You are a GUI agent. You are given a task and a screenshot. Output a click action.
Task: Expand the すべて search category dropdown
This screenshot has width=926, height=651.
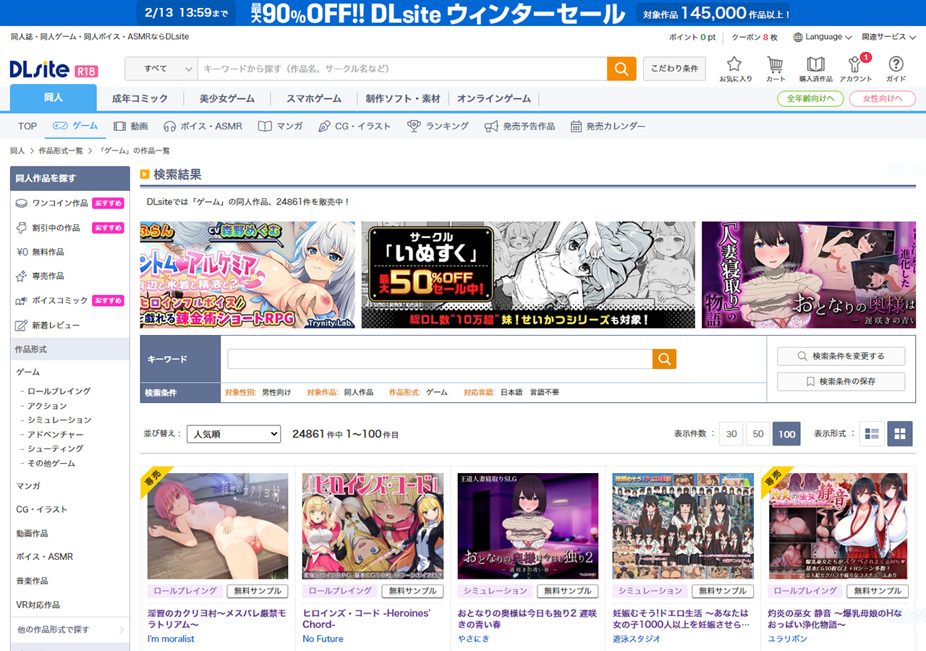pyautogui.click(x=161, y=69)
